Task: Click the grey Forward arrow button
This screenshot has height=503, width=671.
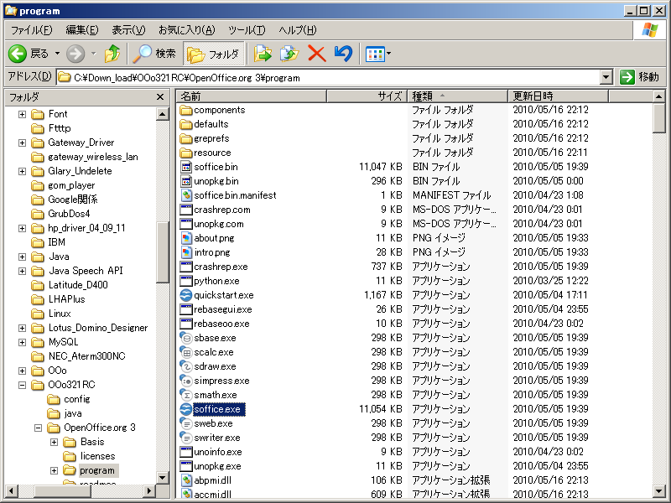Action: tap(75, 54)
